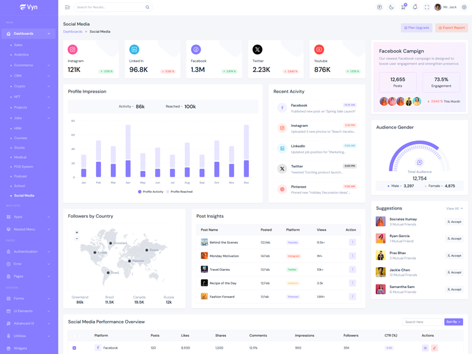Expand the Ecommerce submenu in sidebar

click(28, 65)
